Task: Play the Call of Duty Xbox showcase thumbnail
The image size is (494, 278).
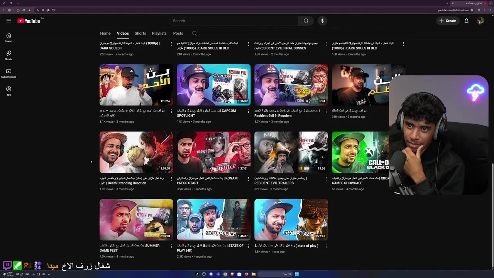Action: click(360, 153)
